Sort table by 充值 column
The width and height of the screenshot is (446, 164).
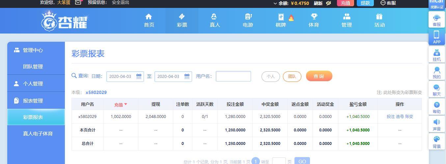tap(121, 105)
